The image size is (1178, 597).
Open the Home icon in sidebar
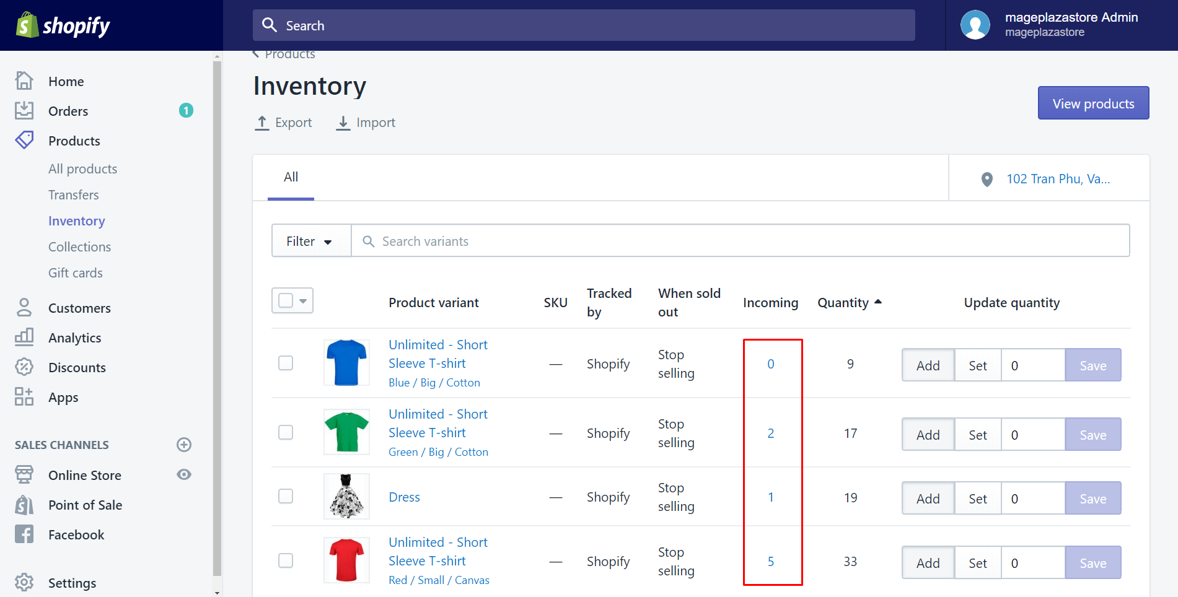[x=24, y=81]
